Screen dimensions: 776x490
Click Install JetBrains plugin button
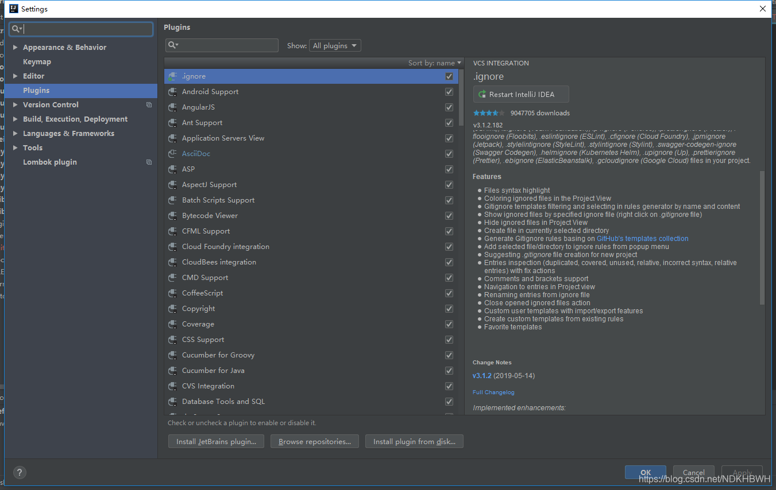pos(216,442)
